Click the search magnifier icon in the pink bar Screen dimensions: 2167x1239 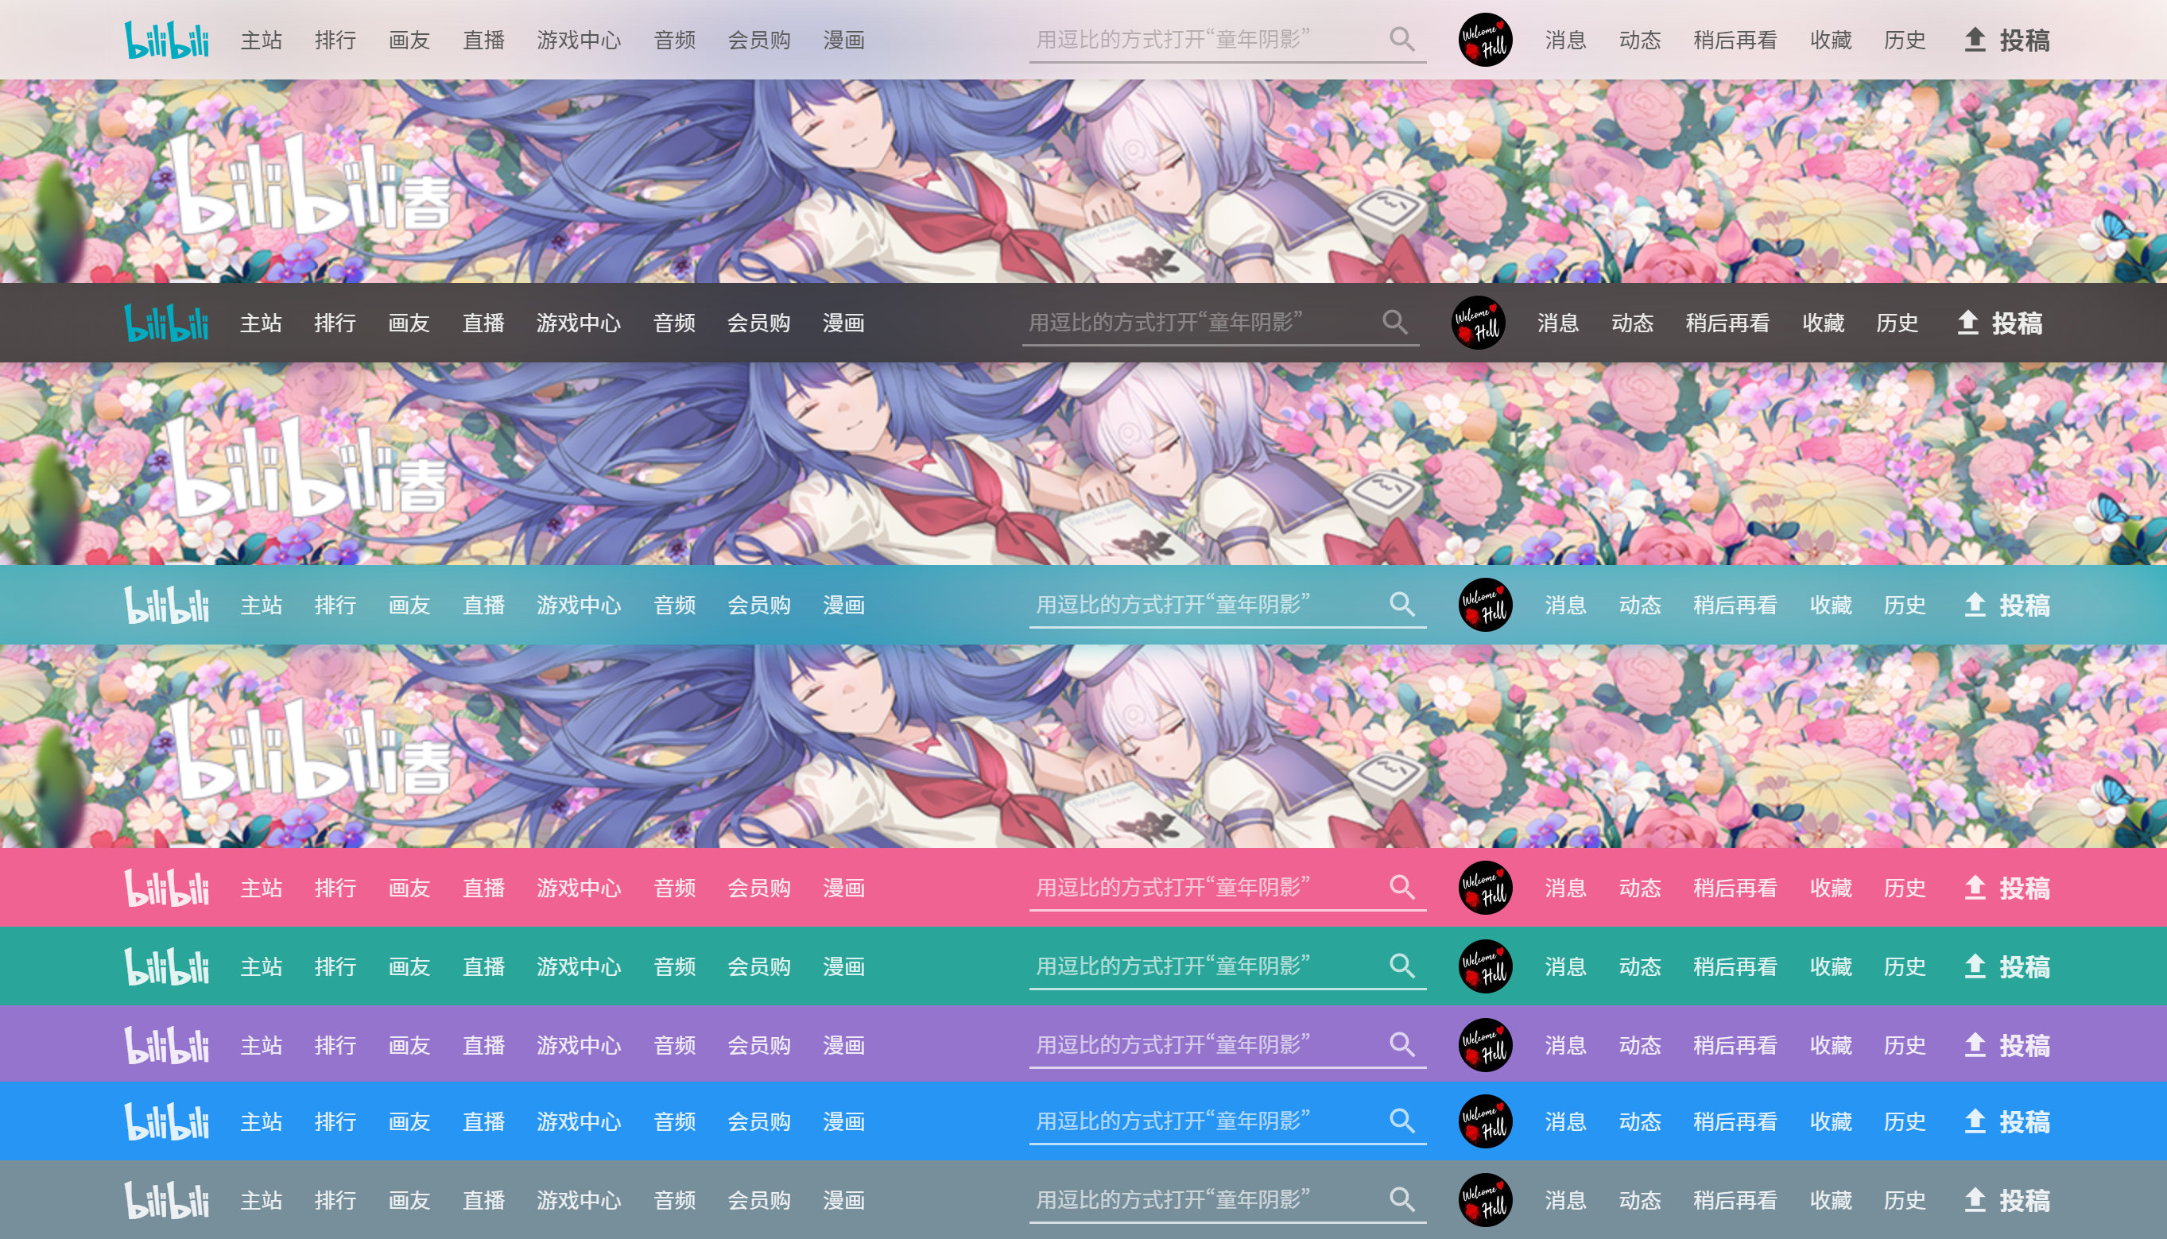coord(1401,888)
